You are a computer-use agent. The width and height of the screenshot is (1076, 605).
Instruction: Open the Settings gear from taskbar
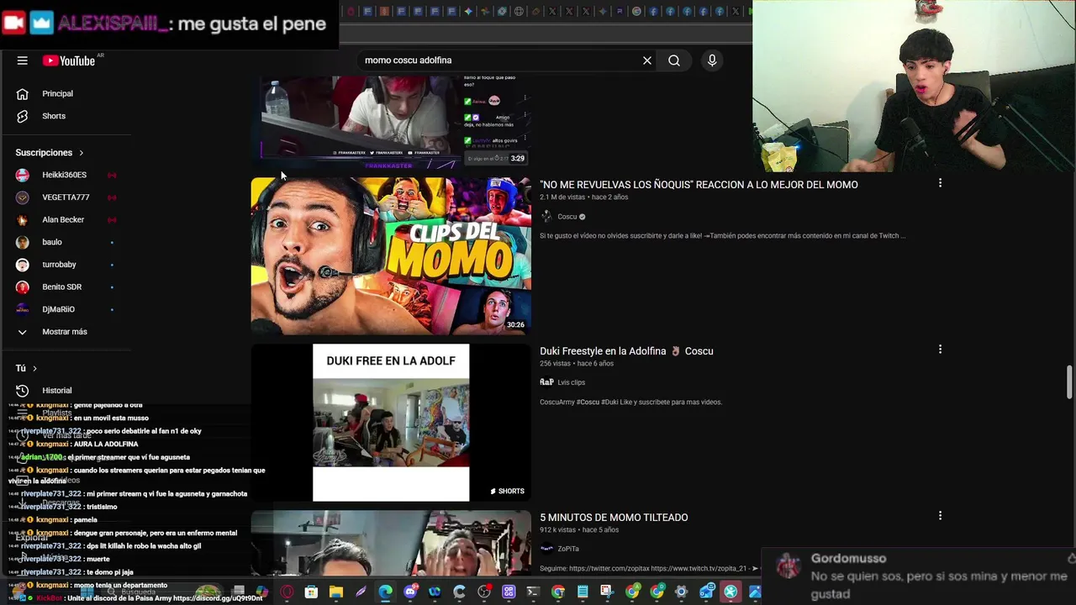[x=681, y=592]
